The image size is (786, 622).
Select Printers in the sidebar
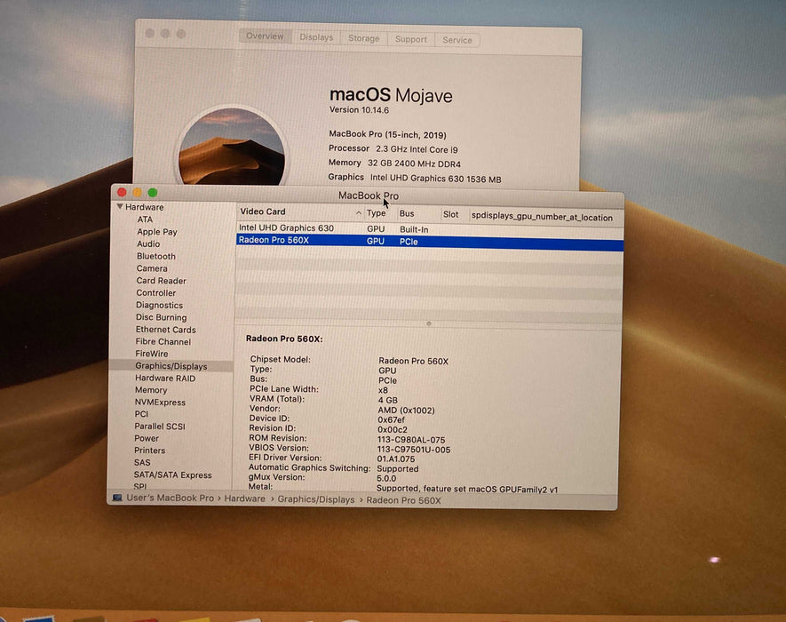tap(149, 451)
